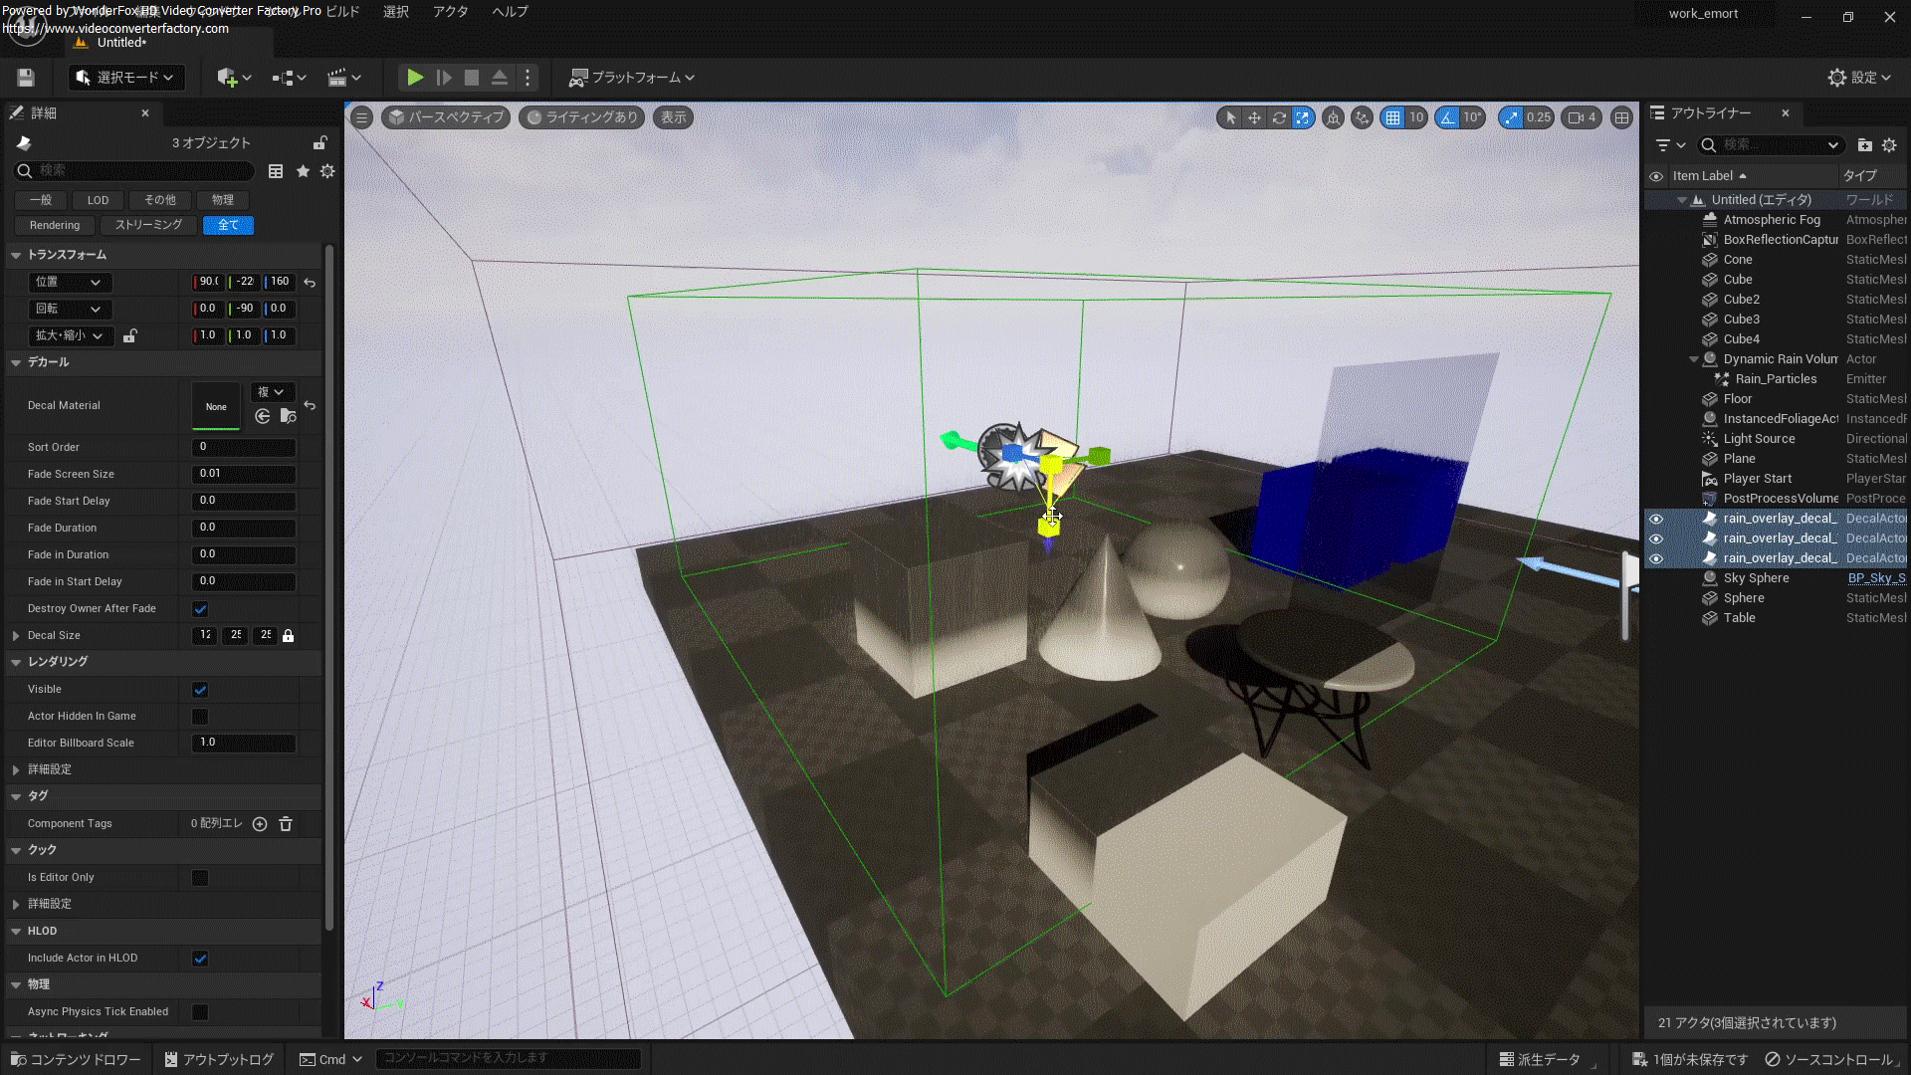Screen dimensions: 1911x1075
Task: Select the rotate transform gizmo tool
Action: pyautogui.click(x=1279, y=117)
